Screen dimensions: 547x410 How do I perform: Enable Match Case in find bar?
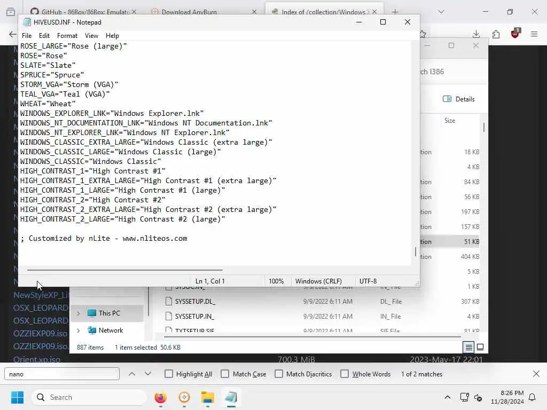pyautogui.click(x=225, y=374)
